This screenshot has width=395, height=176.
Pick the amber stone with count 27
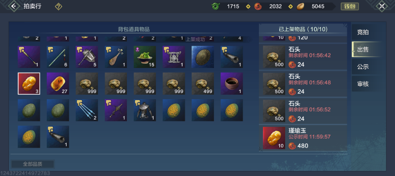(x=58, y=83)
